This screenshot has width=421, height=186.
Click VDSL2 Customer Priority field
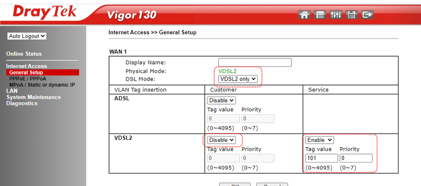pyautogui.click(x=258, y=158)
